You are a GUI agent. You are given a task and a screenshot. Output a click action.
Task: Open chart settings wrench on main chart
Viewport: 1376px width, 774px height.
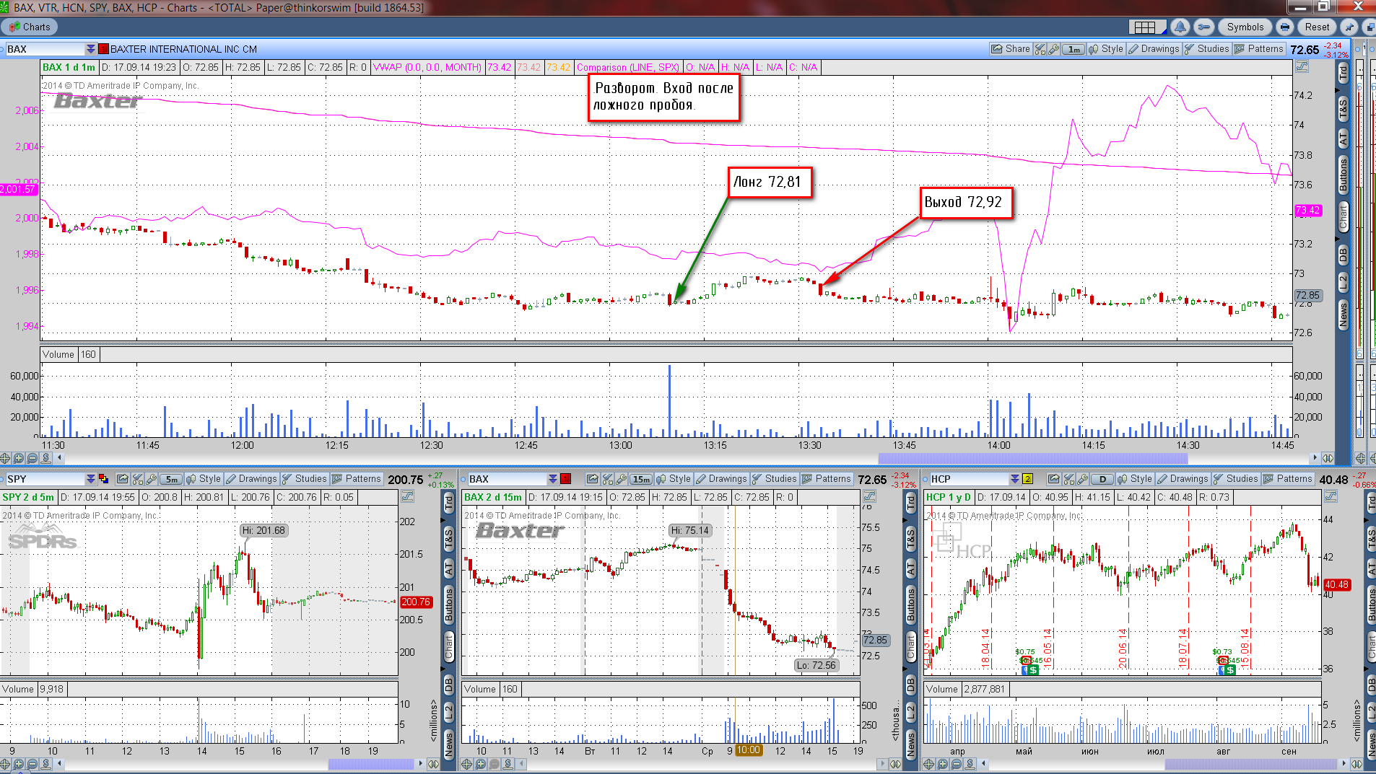click(x=1054, y=49)
